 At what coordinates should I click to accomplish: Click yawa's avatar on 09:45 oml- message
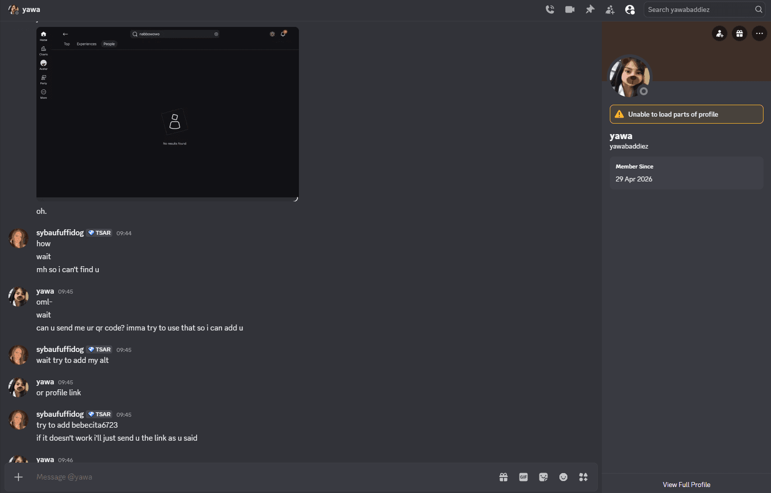tap(18, 297)
